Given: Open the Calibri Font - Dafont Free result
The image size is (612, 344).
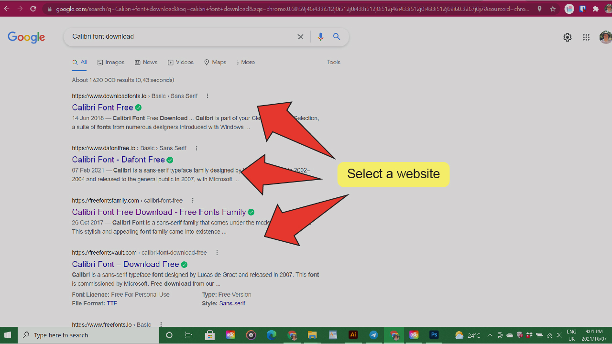Looking at the screenshot, I should pos(118,160).
